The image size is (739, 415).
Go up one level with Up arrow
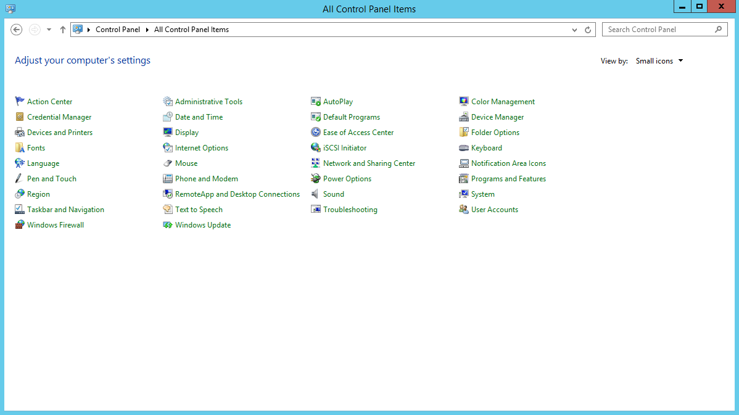[63, 30]
